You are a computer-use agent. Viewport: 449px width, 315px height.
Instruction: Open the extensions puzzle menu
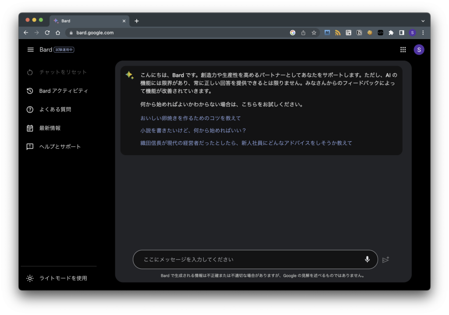(x=391, y=32)
